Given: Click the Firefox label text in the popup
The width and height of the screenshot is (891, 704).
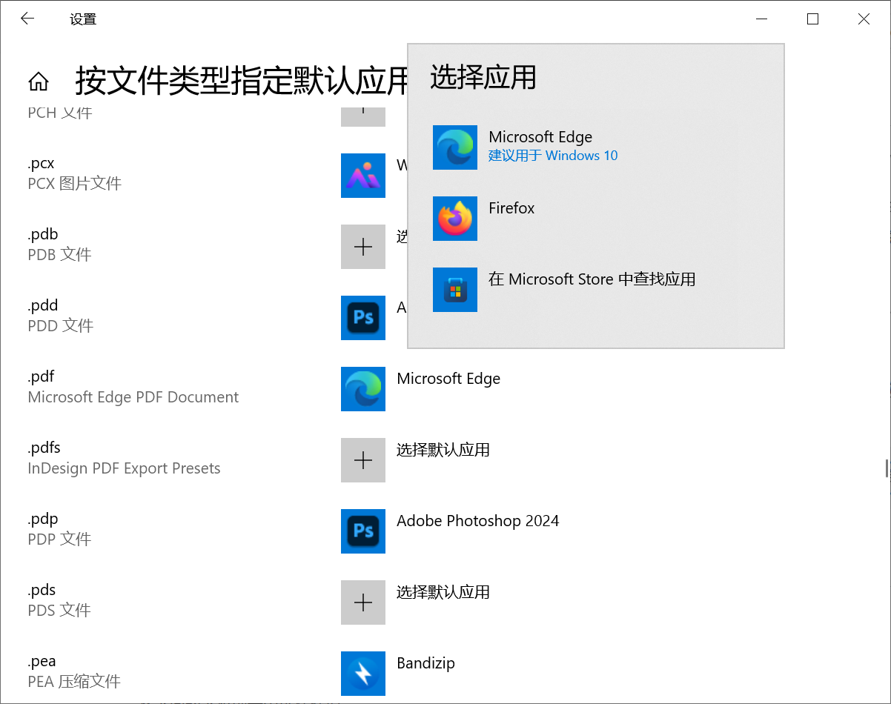Looking at the screenshot, I should pos(511,208).
